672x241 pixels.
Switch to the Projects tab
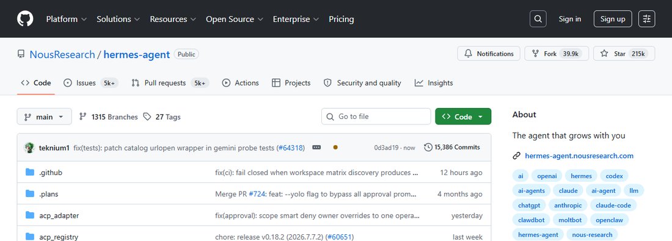coord(291,83)
